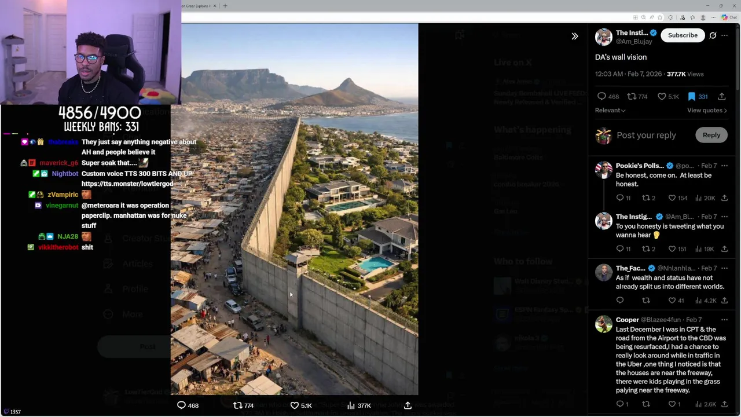The height and width of the screenshot is (417, 741).
Task: Open the more options menu beside Subscribe
Action: [x=725, y=35]
